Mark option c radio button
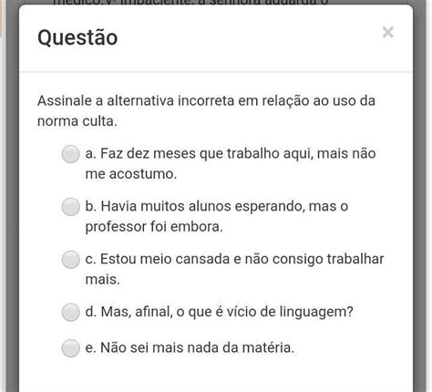The height and width of the screenshot is (392, 432). [70, 260]
